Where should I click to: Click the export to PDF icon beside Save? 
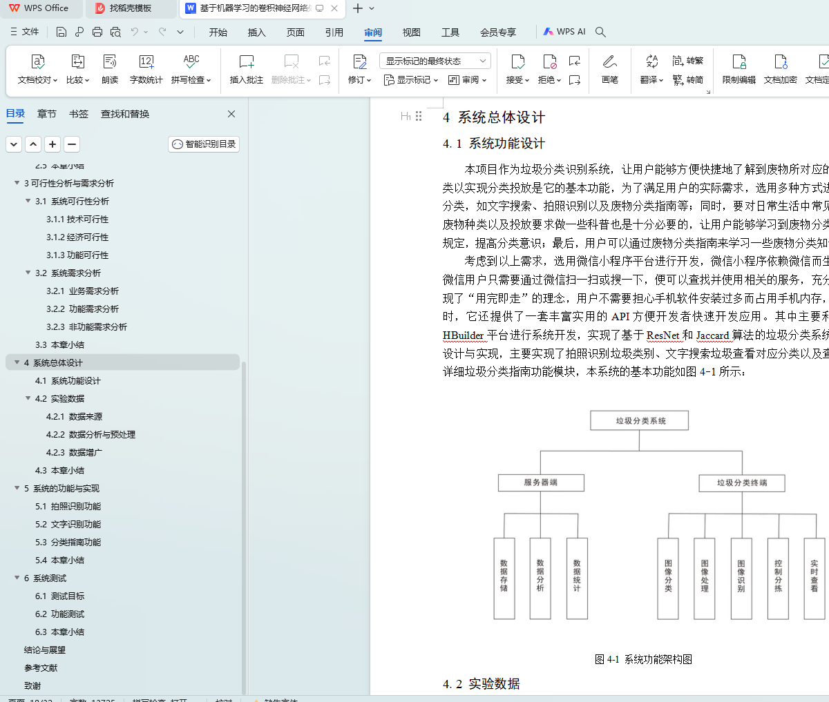point(79,32)
